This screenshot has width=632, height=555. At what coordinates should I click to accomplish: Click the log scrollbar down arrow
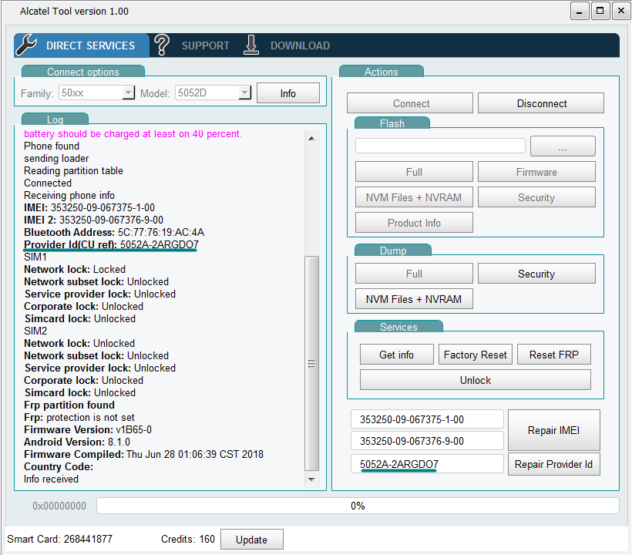pos(311,479)
